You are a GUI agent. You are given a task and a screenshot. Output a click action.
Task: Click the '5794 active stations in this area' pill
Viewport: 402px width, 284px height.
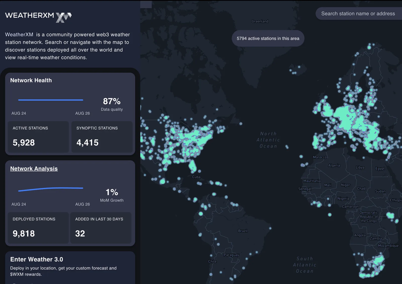pyautogui.click(x=268, y=38)
